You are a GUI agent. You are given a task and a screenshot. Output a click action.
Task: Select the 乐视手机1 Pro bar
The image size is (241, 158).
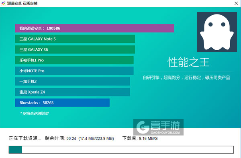click(x=74, y=60)
